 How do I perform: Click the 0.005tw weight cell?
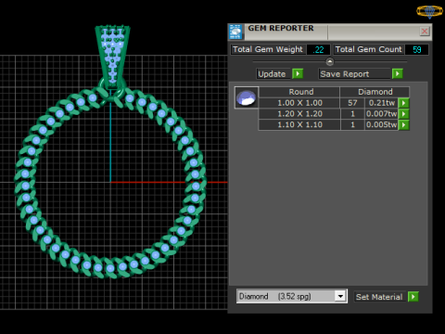[x=382, y=124]
